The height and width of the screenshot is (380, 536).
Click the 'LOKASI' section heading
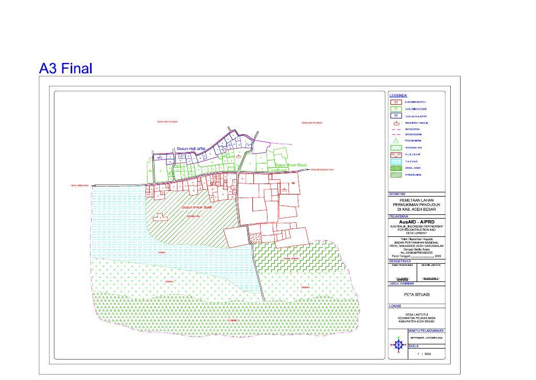pyautogui.click(x=395, y=306)
